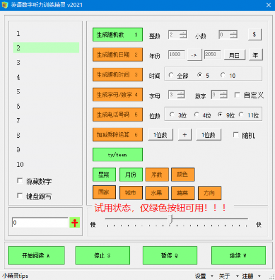275x280 pixels.
Task: Click the answer input field showing 0
Action: tap(40, 222)
